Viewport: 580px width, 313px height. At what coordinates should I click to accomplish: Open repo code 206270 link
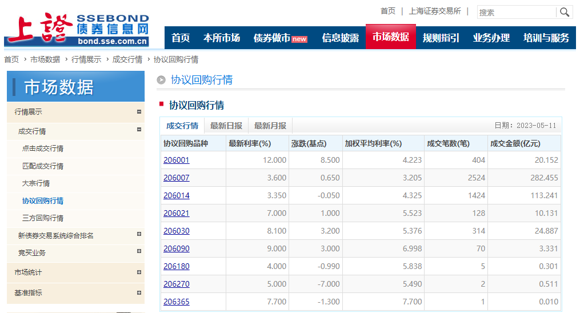coord(177,284)
